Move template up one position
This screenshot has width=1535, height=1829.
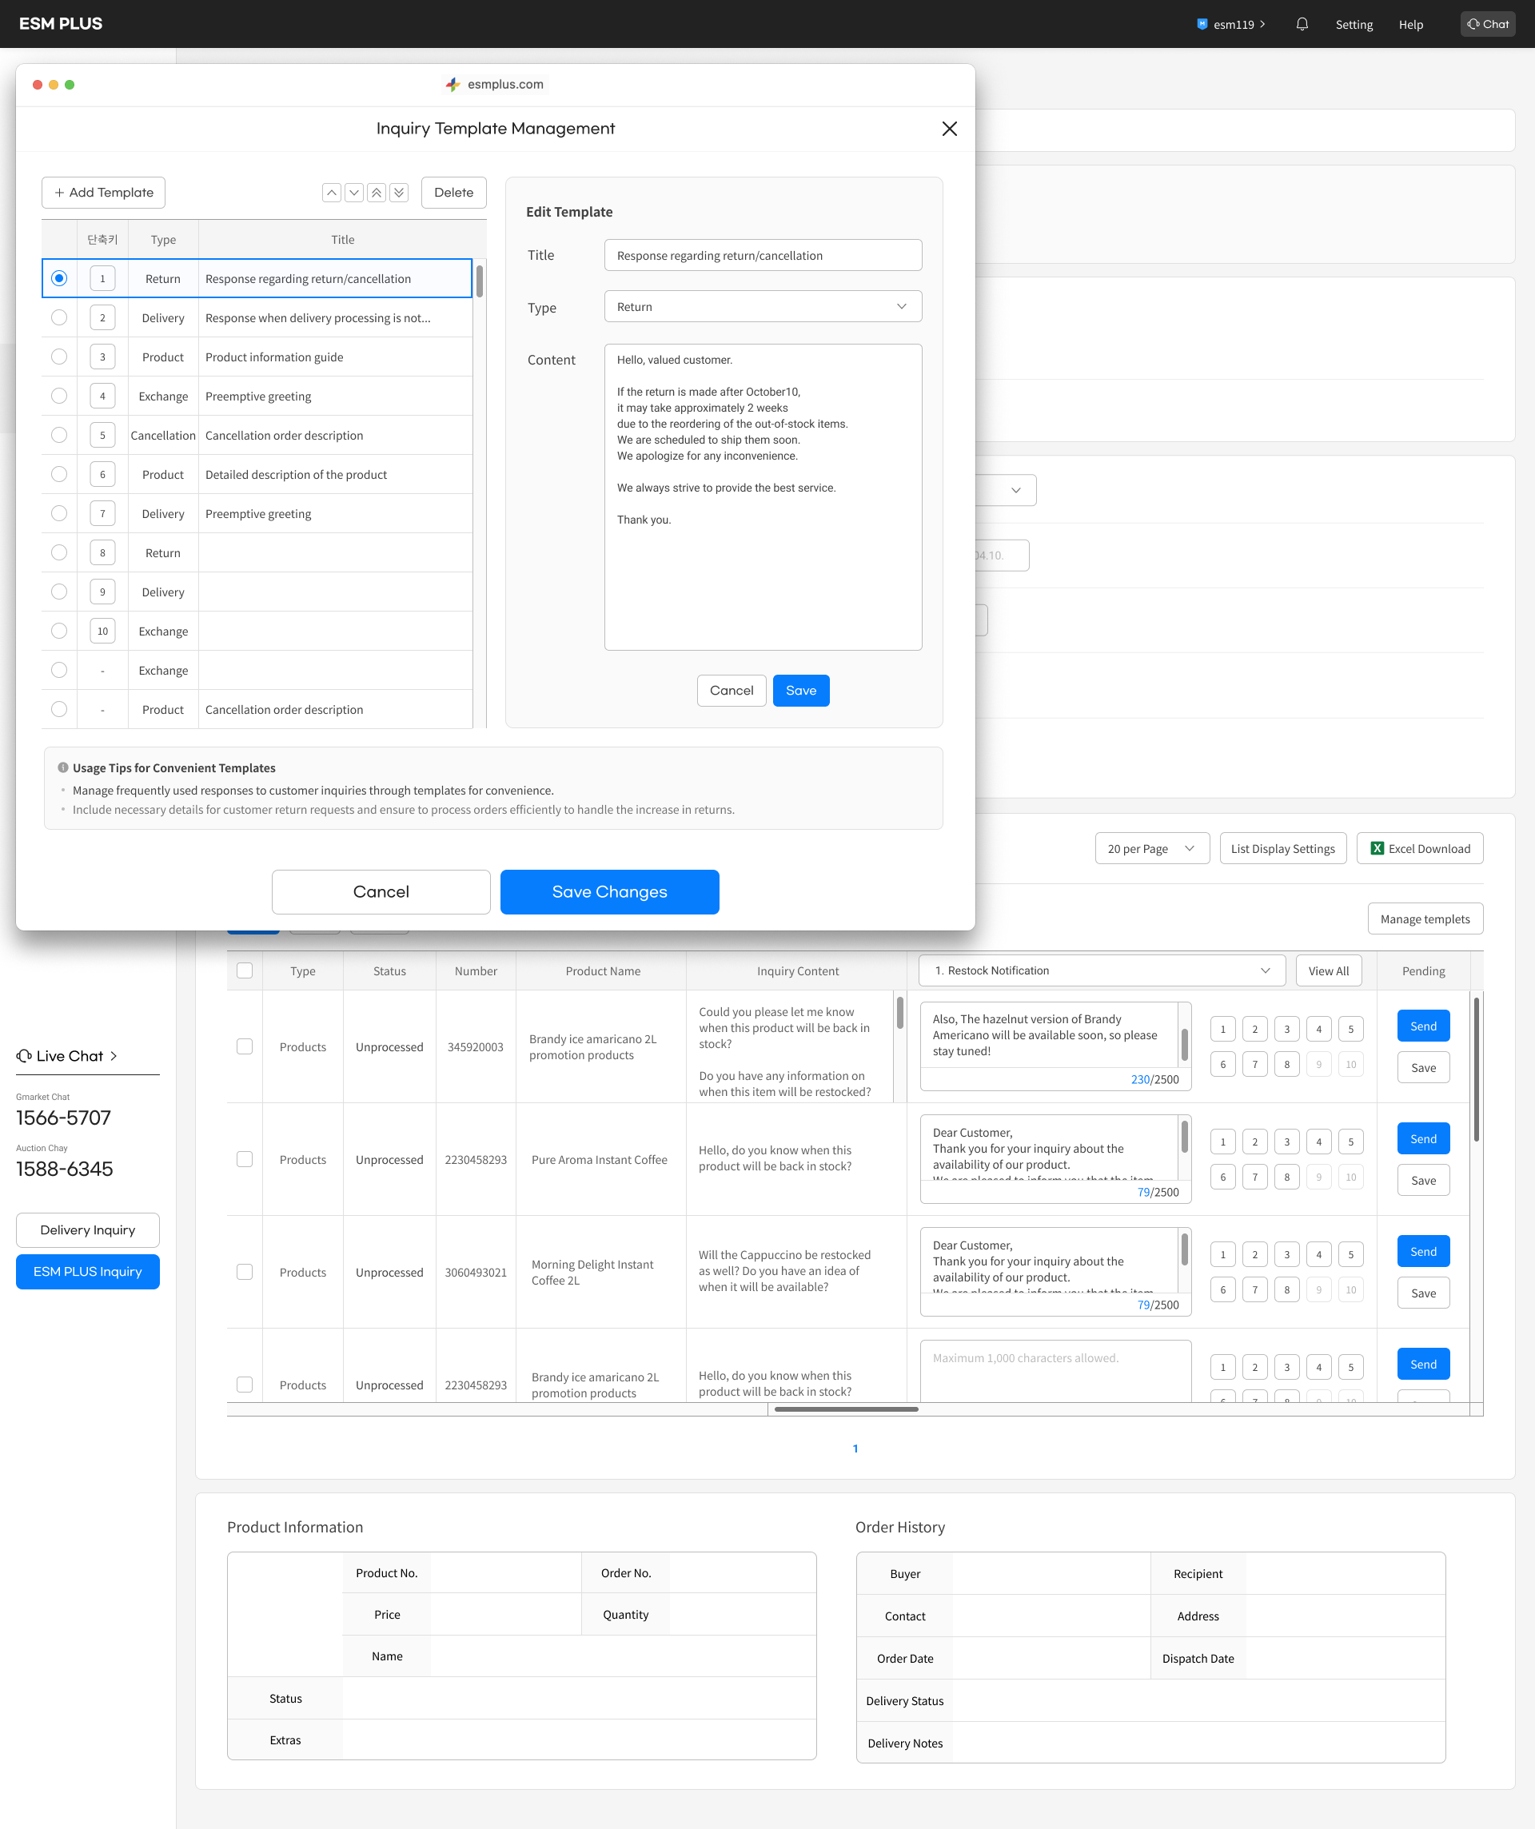[x=331, y=193]
